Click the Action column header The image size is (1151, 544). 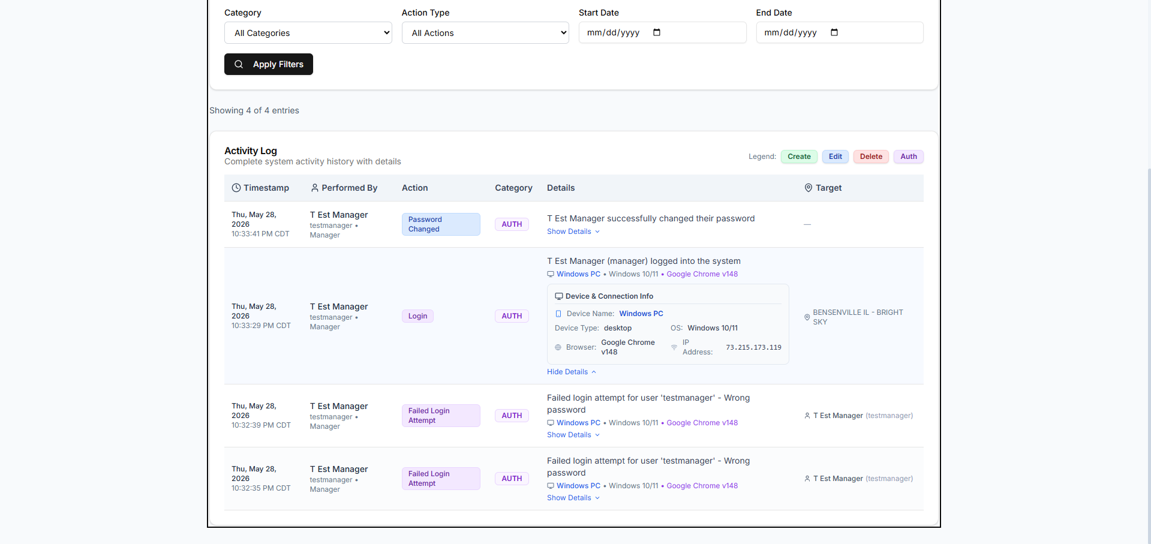pos(414,188)
